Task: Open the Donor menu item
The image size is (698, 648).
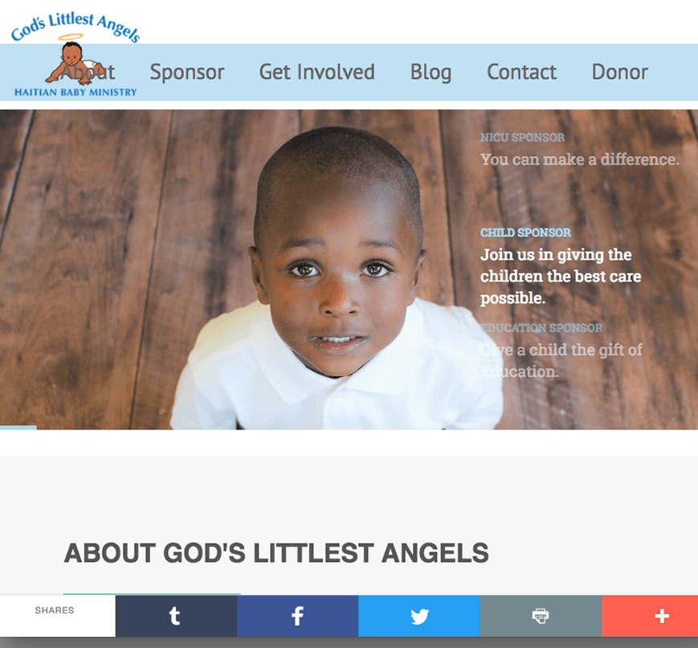Action: coord(619,72)
